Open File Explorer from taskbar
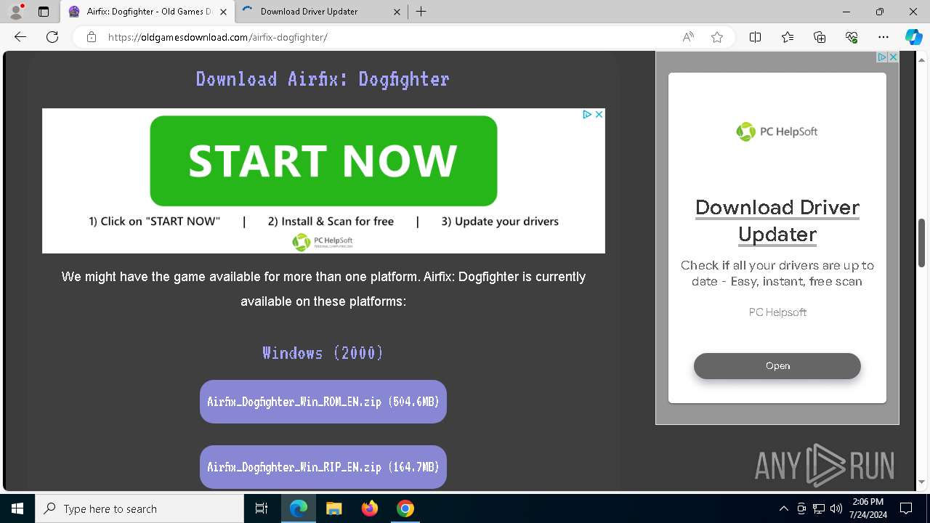 pos(333,508)
